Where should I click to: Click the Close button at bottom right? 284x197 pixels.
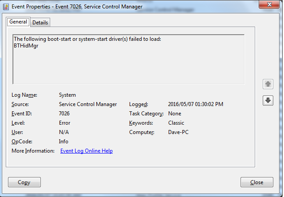coord(256,182)
